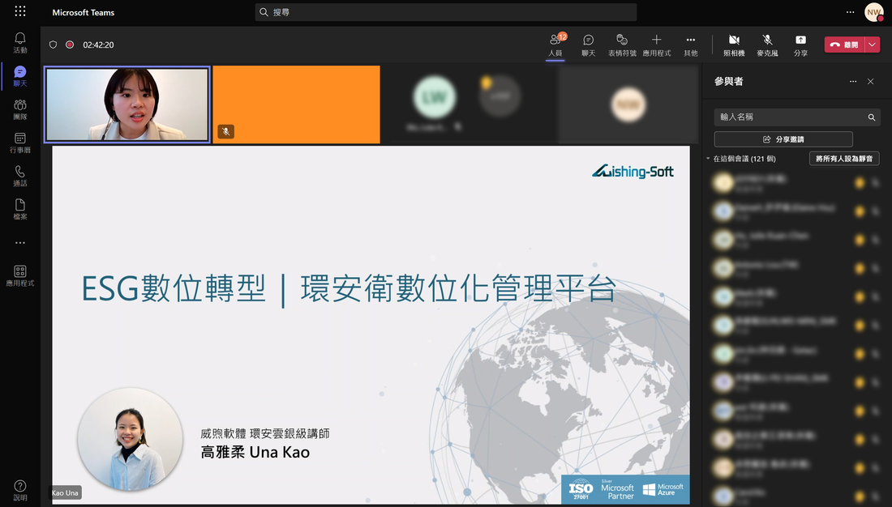Click the Share invite (分享邀請) button
Viewport: 892px width, 507px height.
pyautogui.click(x=783, y=139)
